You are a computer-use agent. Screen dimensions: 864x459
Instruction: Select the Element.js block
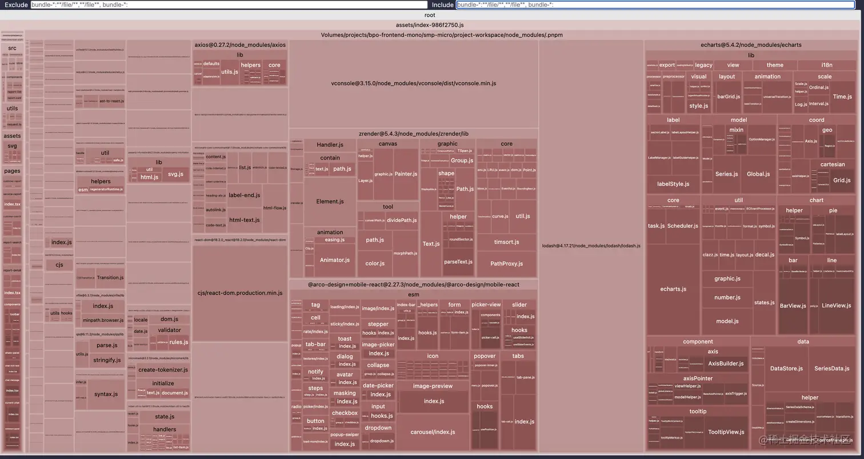(330, 202)
